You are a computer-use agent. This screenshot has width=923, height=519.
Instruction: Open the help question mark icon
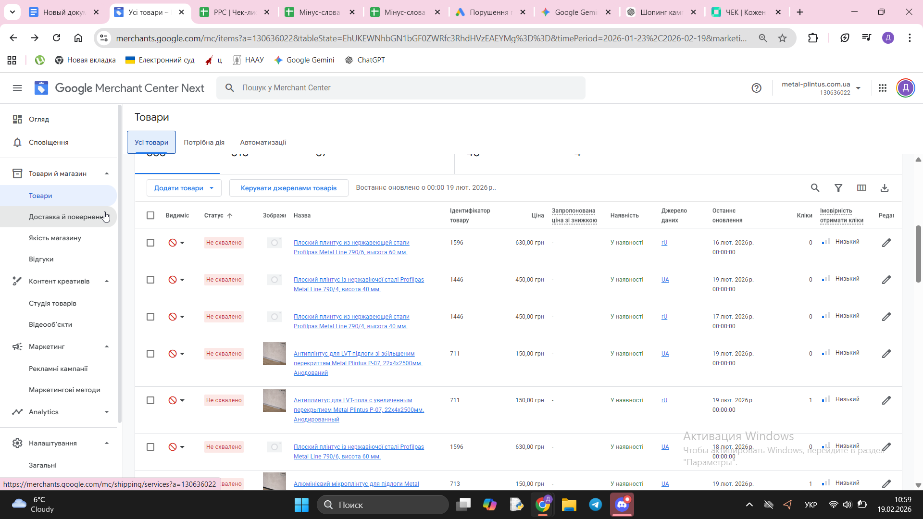tap(756, 88)
